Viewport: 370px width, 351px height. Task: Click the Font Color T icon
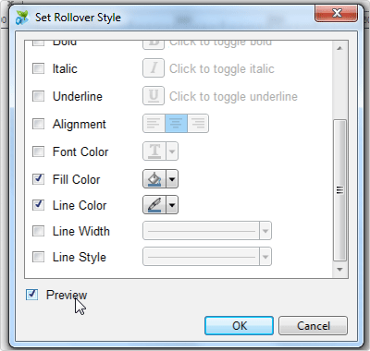pos(154,151)
